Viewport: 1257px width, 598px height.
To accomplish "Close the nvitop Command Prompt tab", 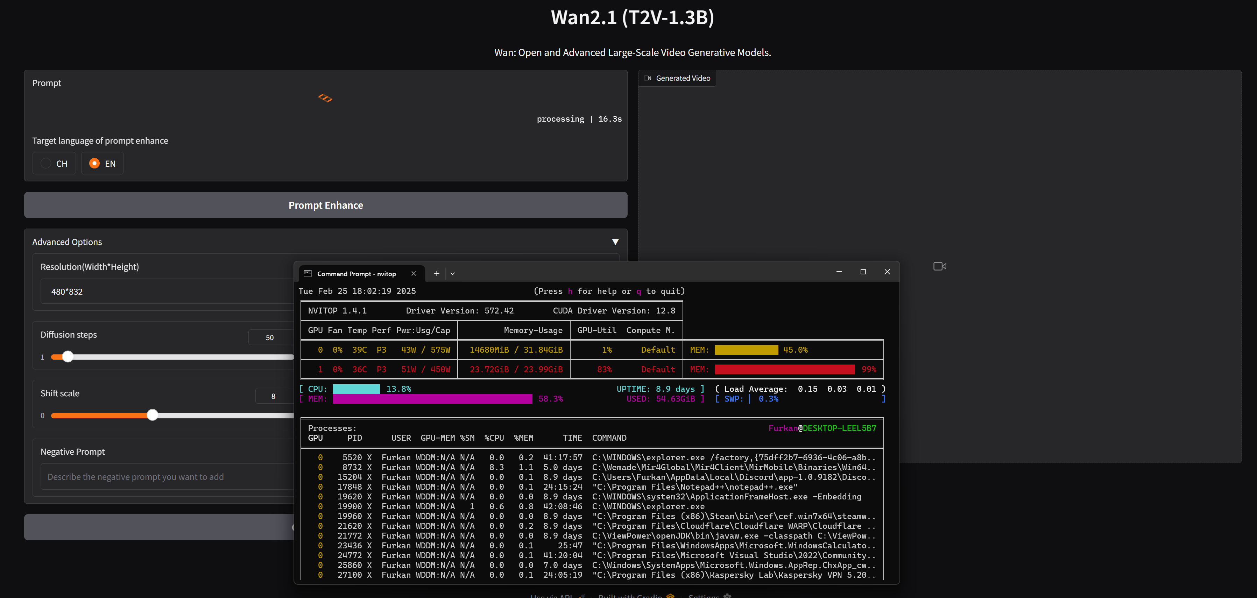I will click(414, 273).
